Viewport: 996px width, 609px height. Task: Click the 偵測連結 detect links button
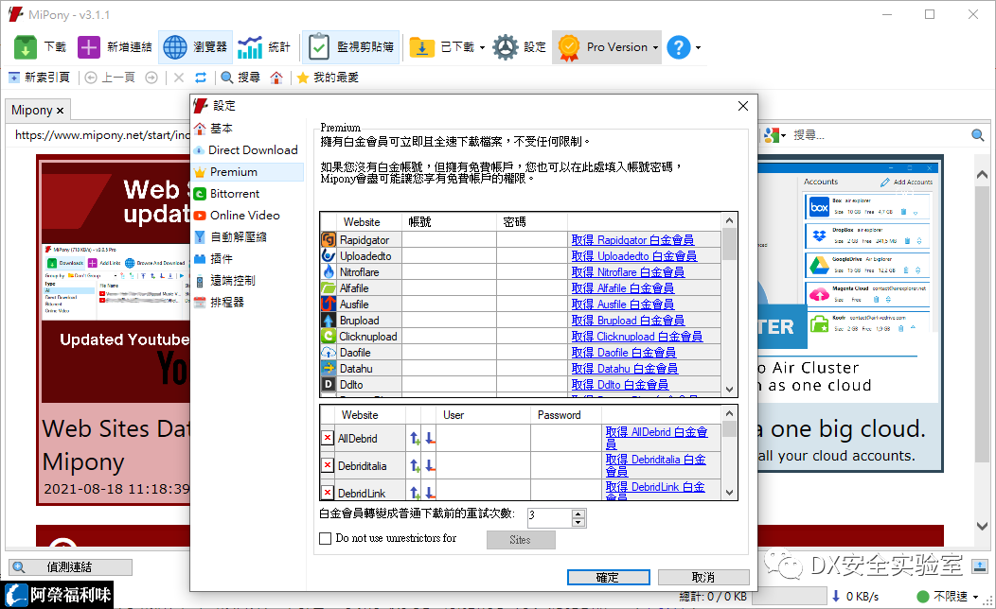70,567
